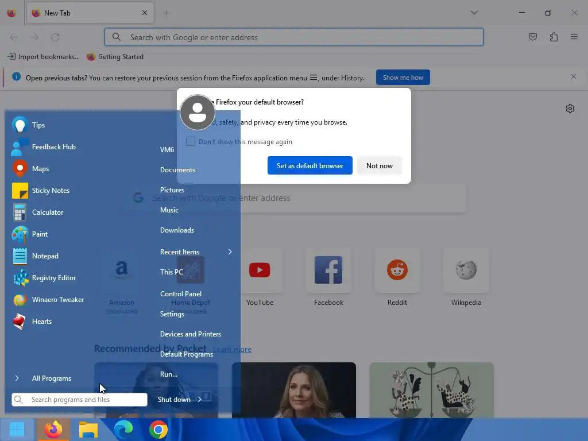This screenshot has height=441, width=588.
Task: Open Getting Started bookmark
Action: [x=115, y=57]
